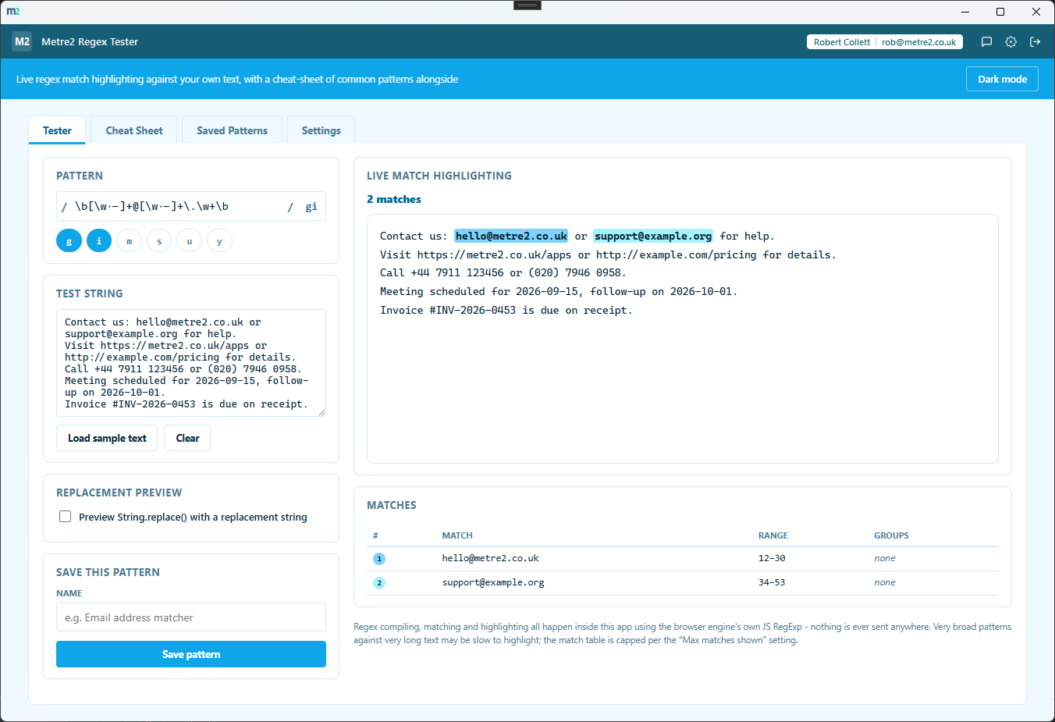Open the Saved Patterns tab
This screenshot has width=1055, height=722.
[232, 130]
